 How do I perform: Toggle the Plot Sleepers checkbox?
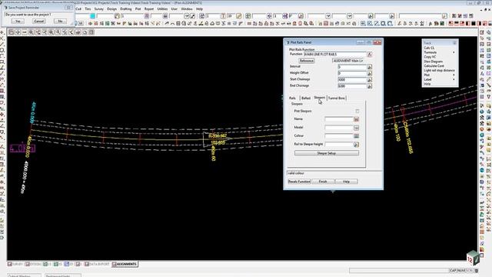[x=357, y=111]
